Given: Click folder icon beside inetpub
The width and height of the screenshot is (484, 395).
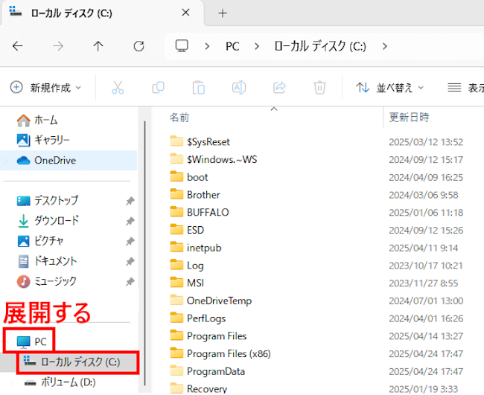Looking at the screenshot, I should click(176, 247).
